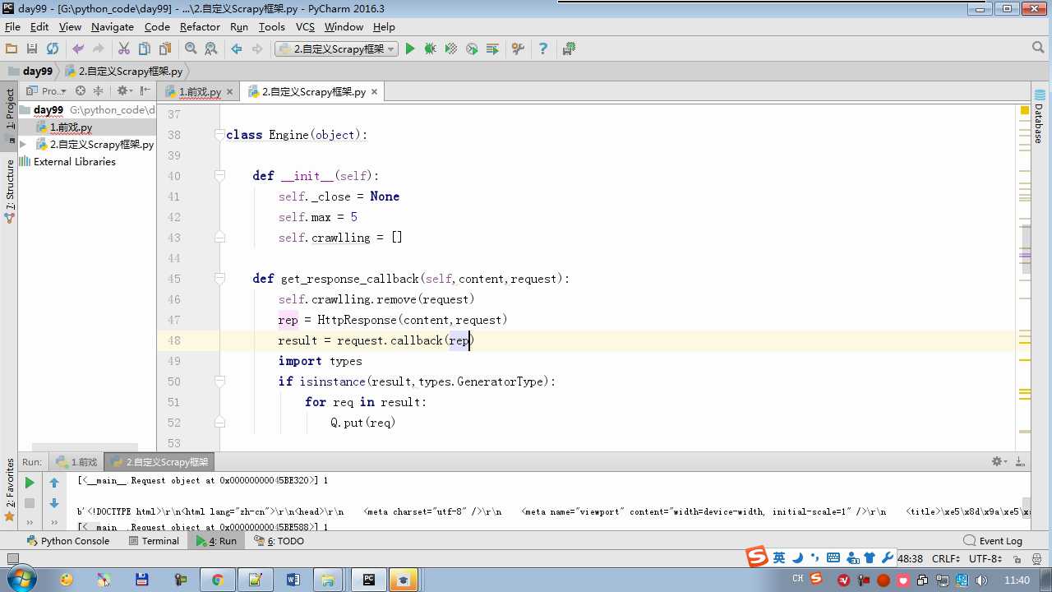Open the Project view selector dropdown
The height and width of the screenshot is (592, 1052).
click(46, 91)
